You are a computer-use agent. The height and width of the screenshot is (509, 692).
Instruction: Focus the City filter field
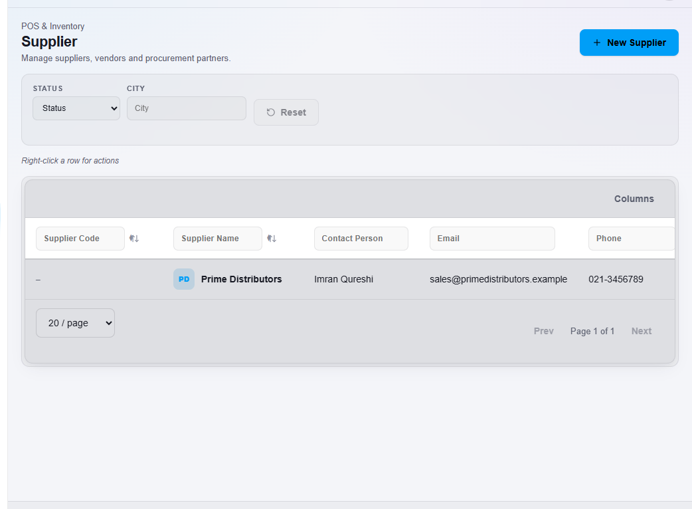(187, 108)
